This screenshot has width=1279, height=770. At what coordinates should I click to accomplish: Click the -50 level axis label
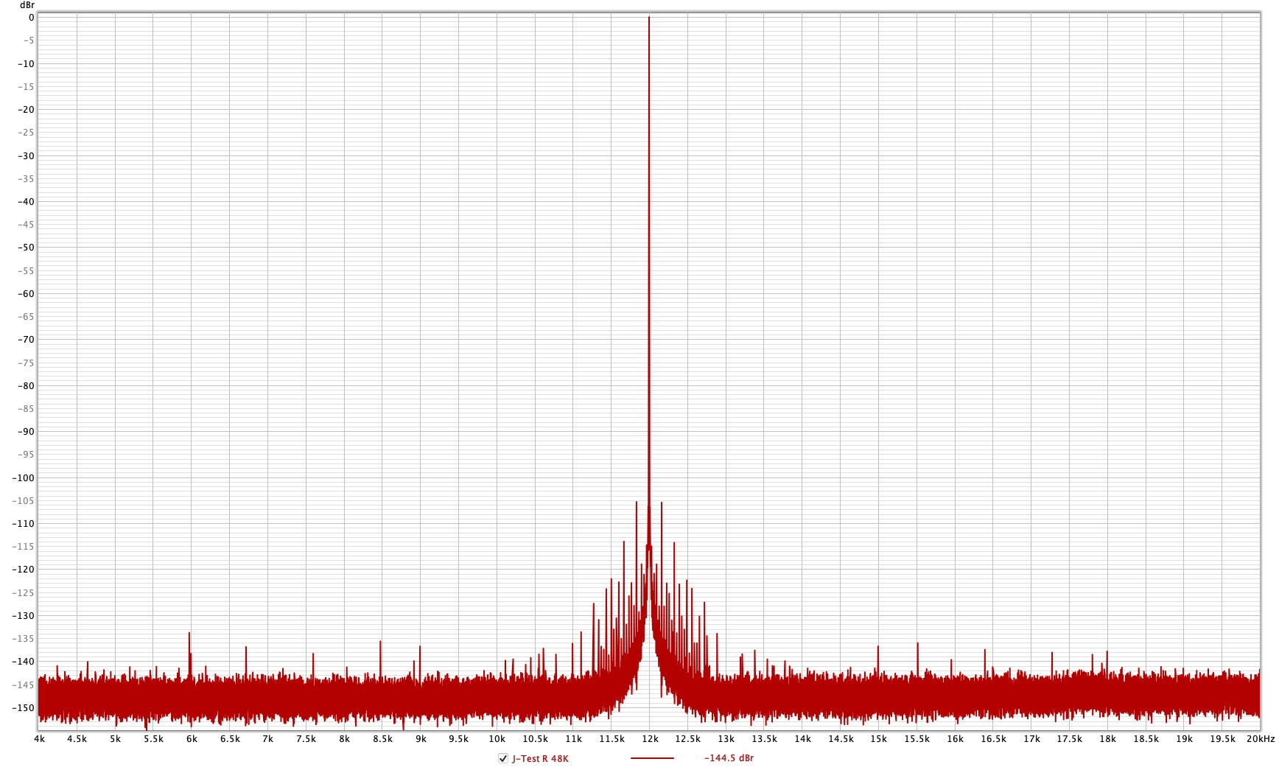(26, 248)
